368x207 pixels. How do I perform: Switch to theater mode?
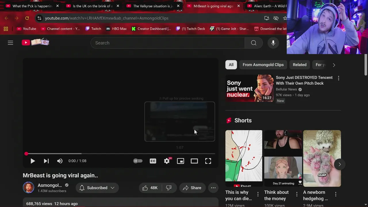click(194, 161)
